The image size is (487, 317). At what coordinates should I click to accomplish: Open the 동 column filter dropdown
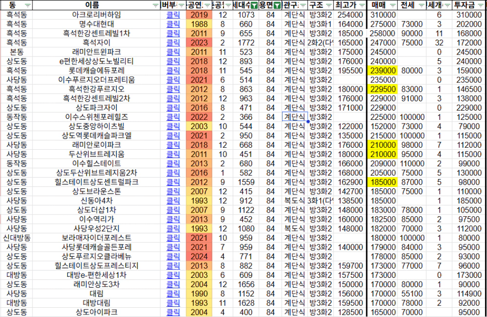coord(28,5)
